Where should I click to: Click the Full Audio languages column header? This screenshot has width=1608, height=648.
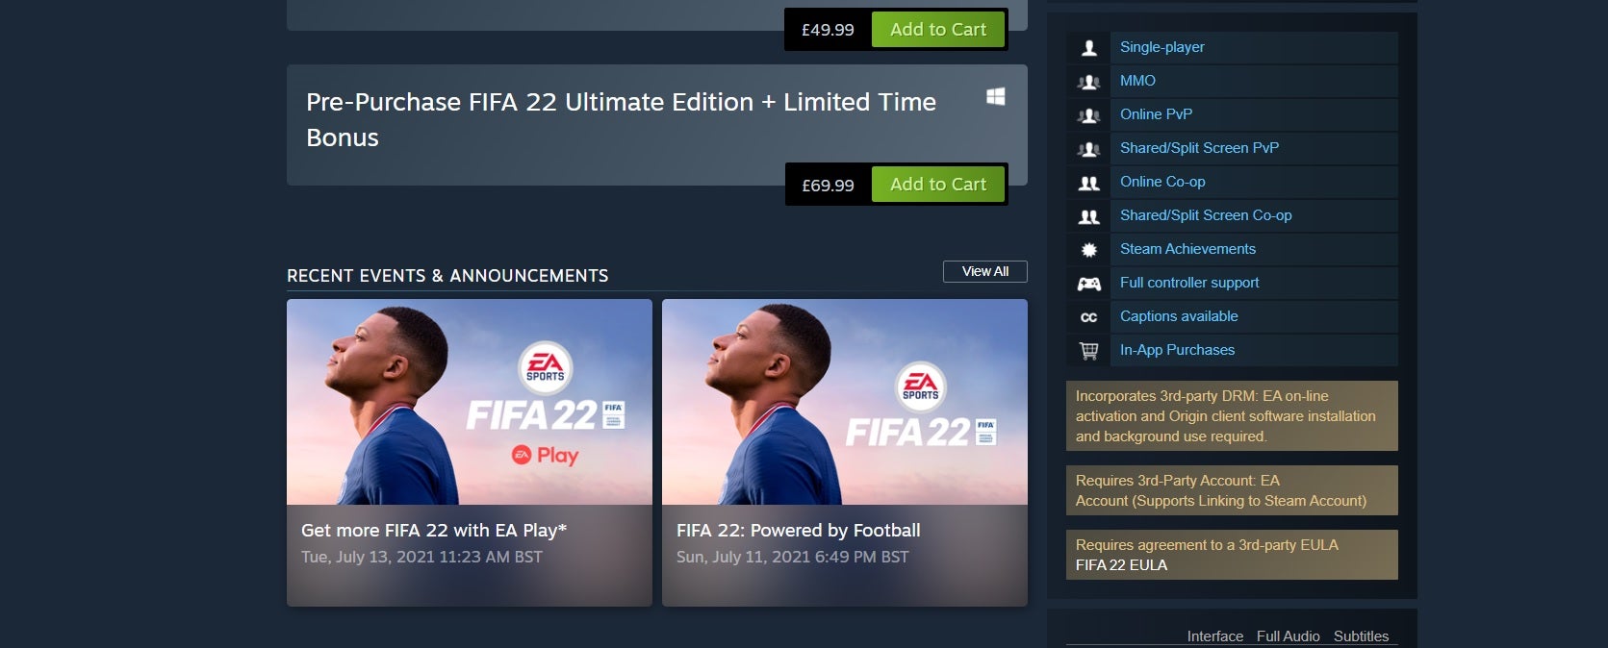[1288, 636]
